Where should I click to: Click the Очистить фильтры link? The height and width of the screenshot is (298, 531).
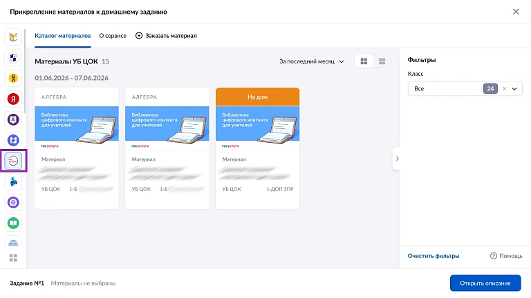(434, 256)
